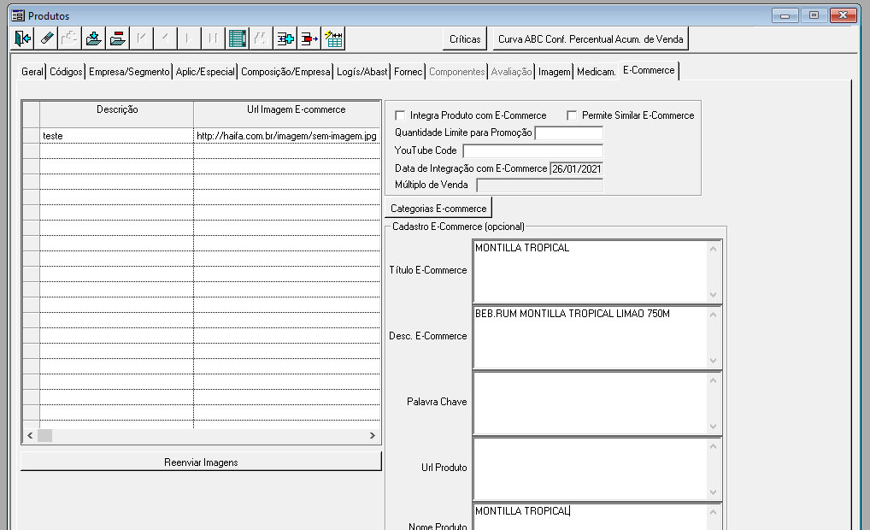Image resolution: width=870 pixels, height=530 pixels.
Task: Toggle Permite Similar E-Commerce checkbox
Action: pos(572,115)
